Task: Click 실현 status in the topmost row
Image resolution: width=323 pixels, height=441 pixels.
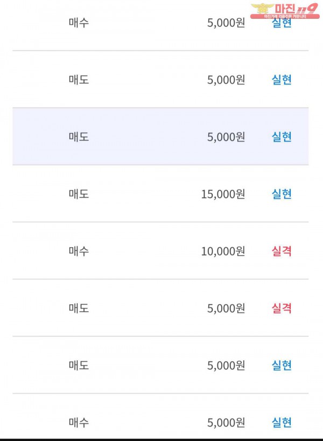Action: (282, 24)
